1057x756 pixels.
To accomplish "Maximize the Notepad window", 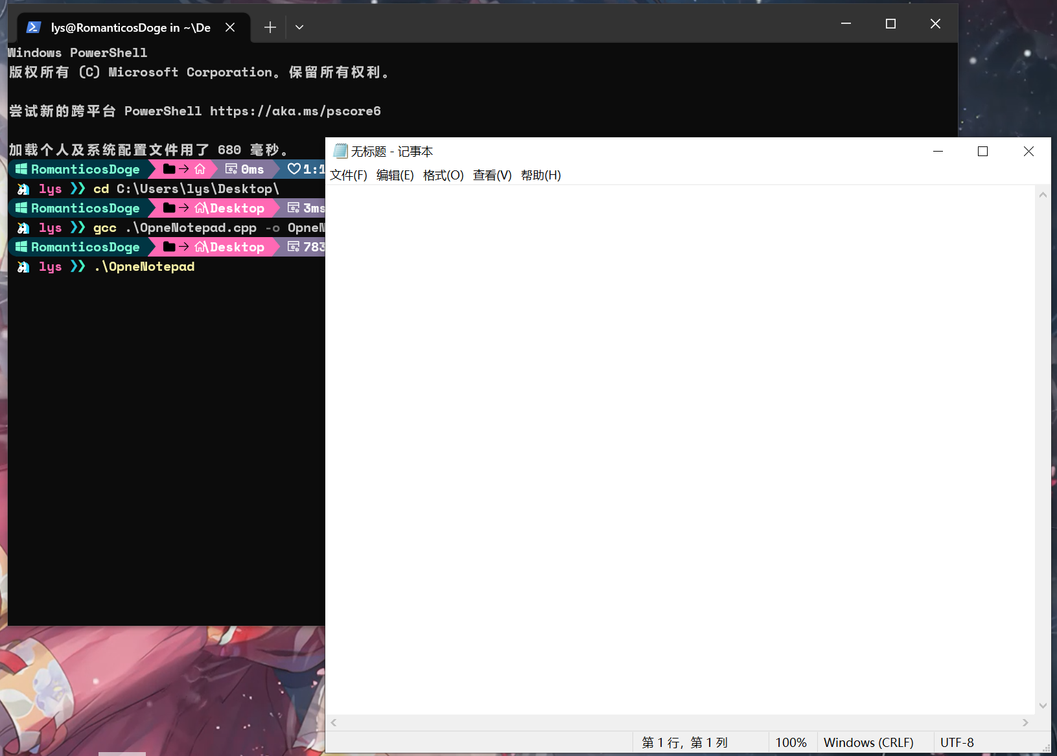I will coord(982,151).
